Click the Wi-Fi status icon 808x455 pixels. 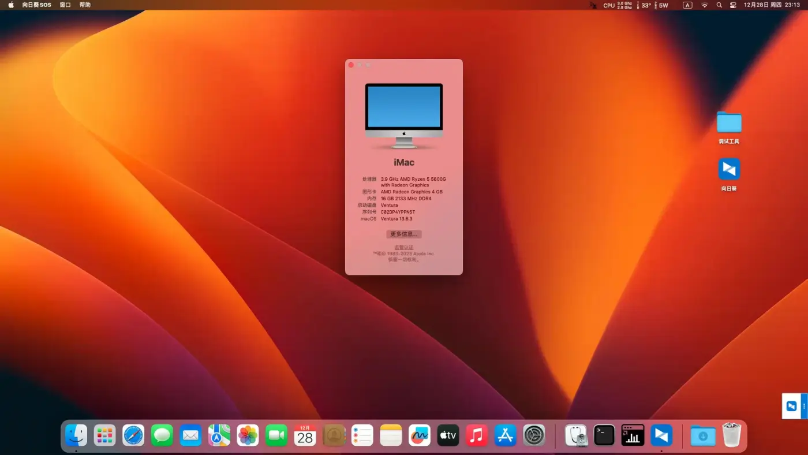tap(705, 5)
